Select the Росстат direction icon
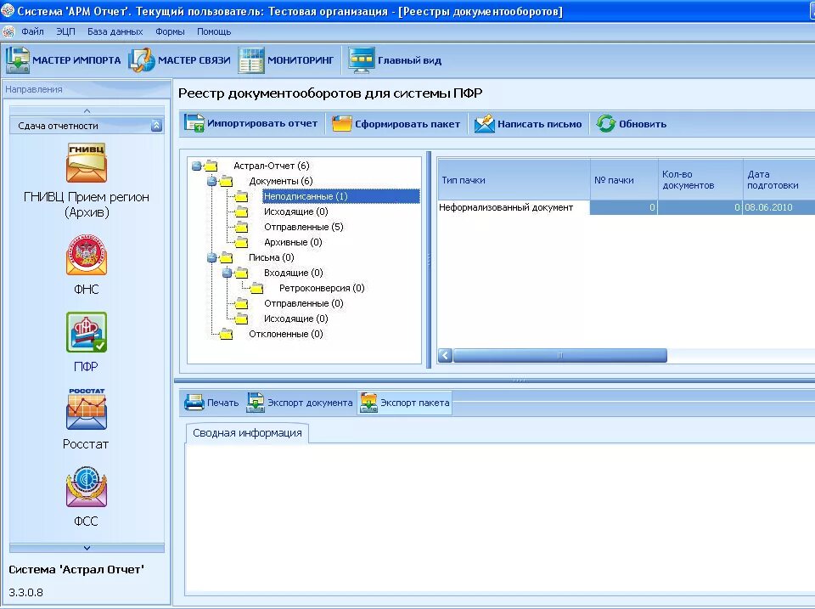 click(87, 409)
